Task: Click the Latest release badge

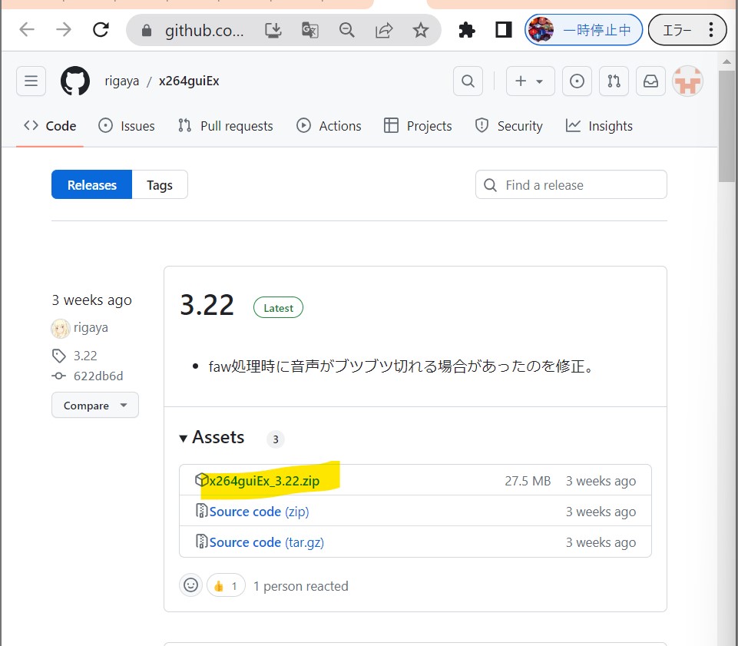Action: pyautogui.click(x=278, y=307)
